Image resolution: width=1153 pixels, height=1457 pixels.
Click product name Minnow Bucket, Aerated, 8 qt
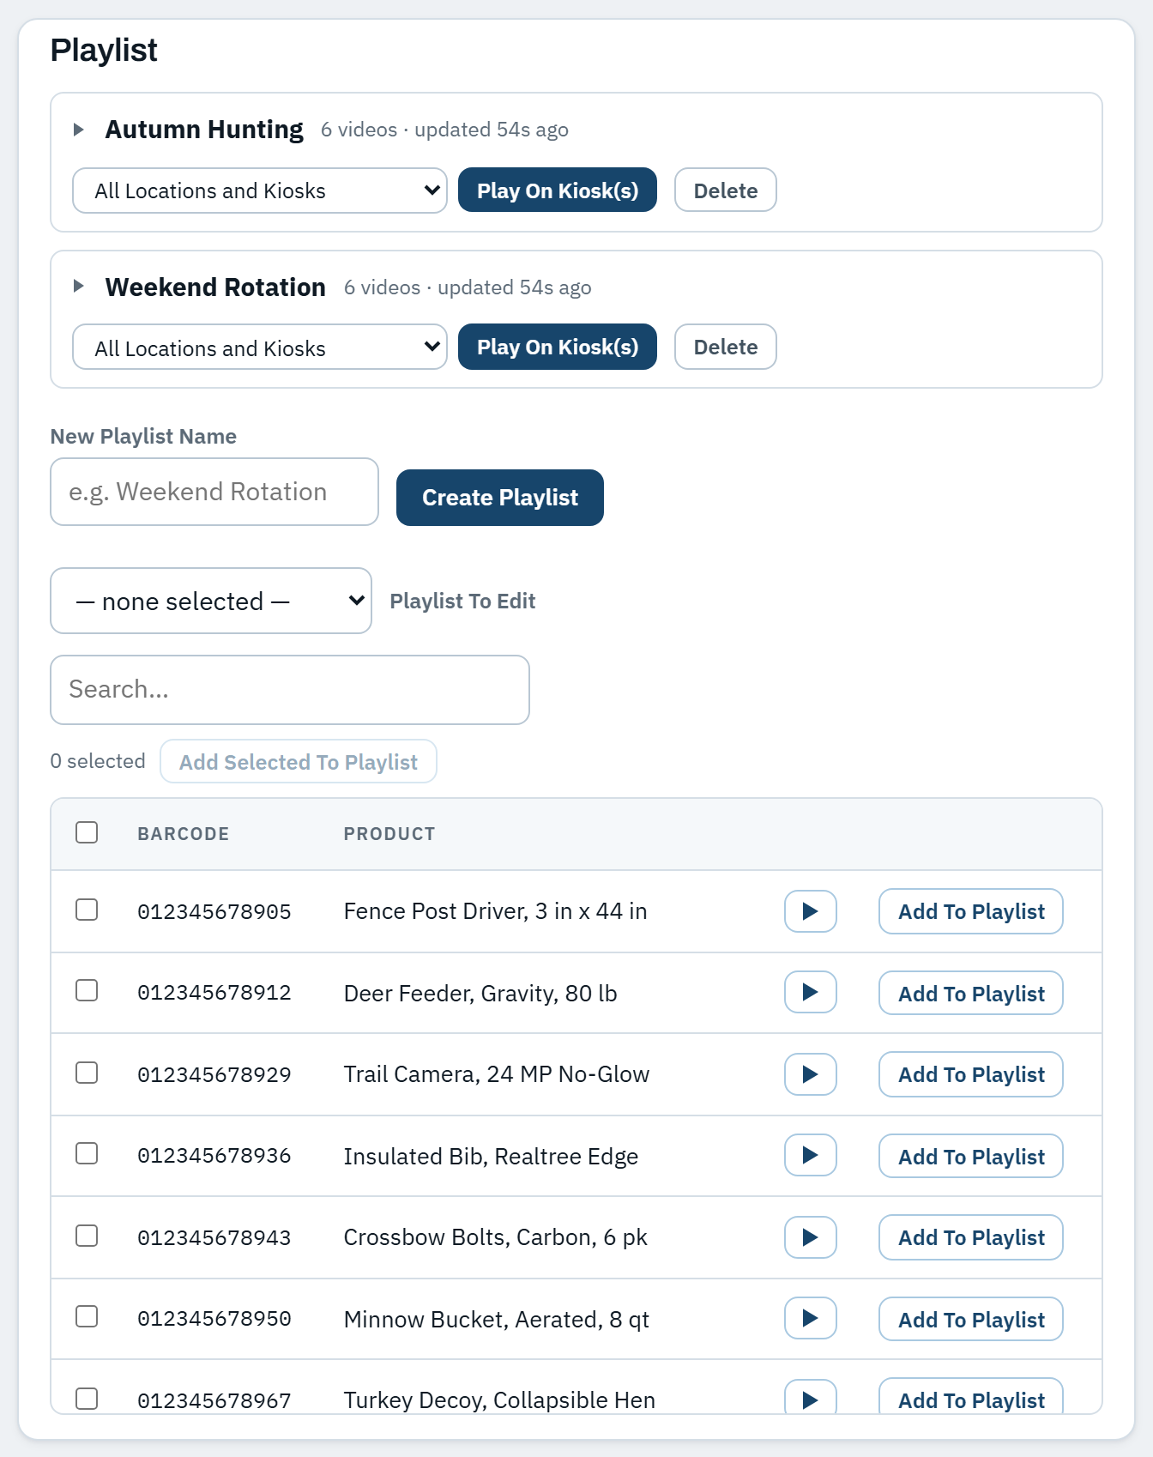pos(496,1320)
